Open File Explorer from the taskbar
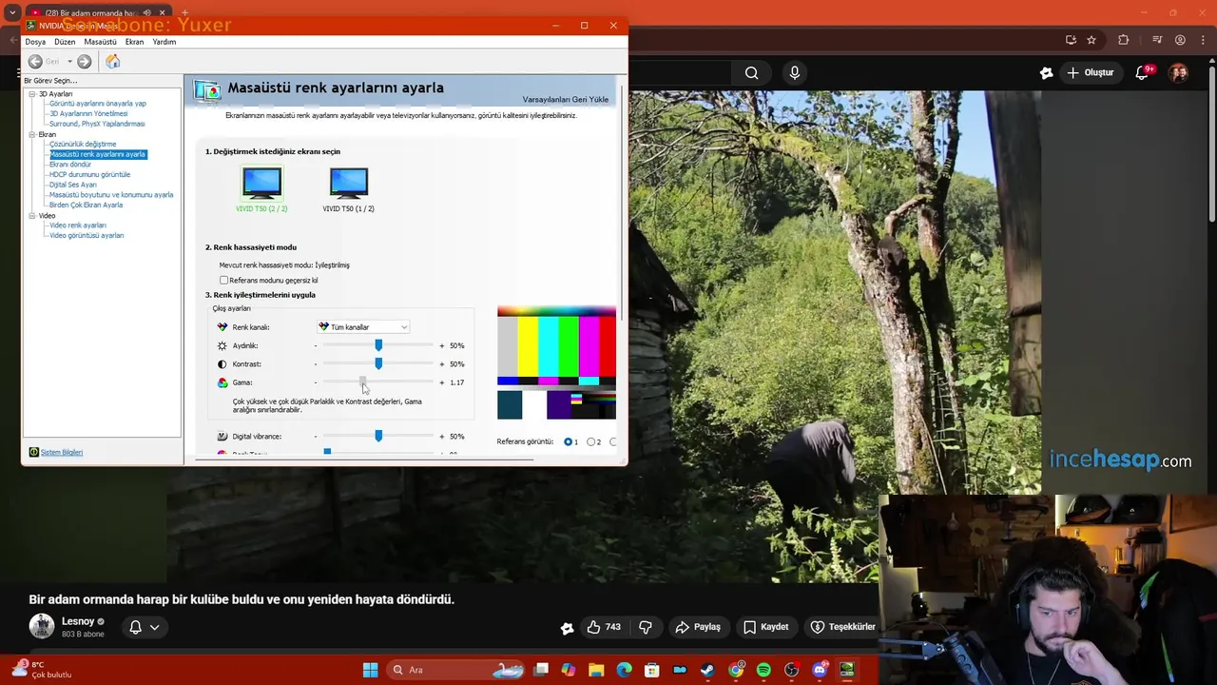Viewport: 1217px width, 685px height. click(x=596, y=670)
